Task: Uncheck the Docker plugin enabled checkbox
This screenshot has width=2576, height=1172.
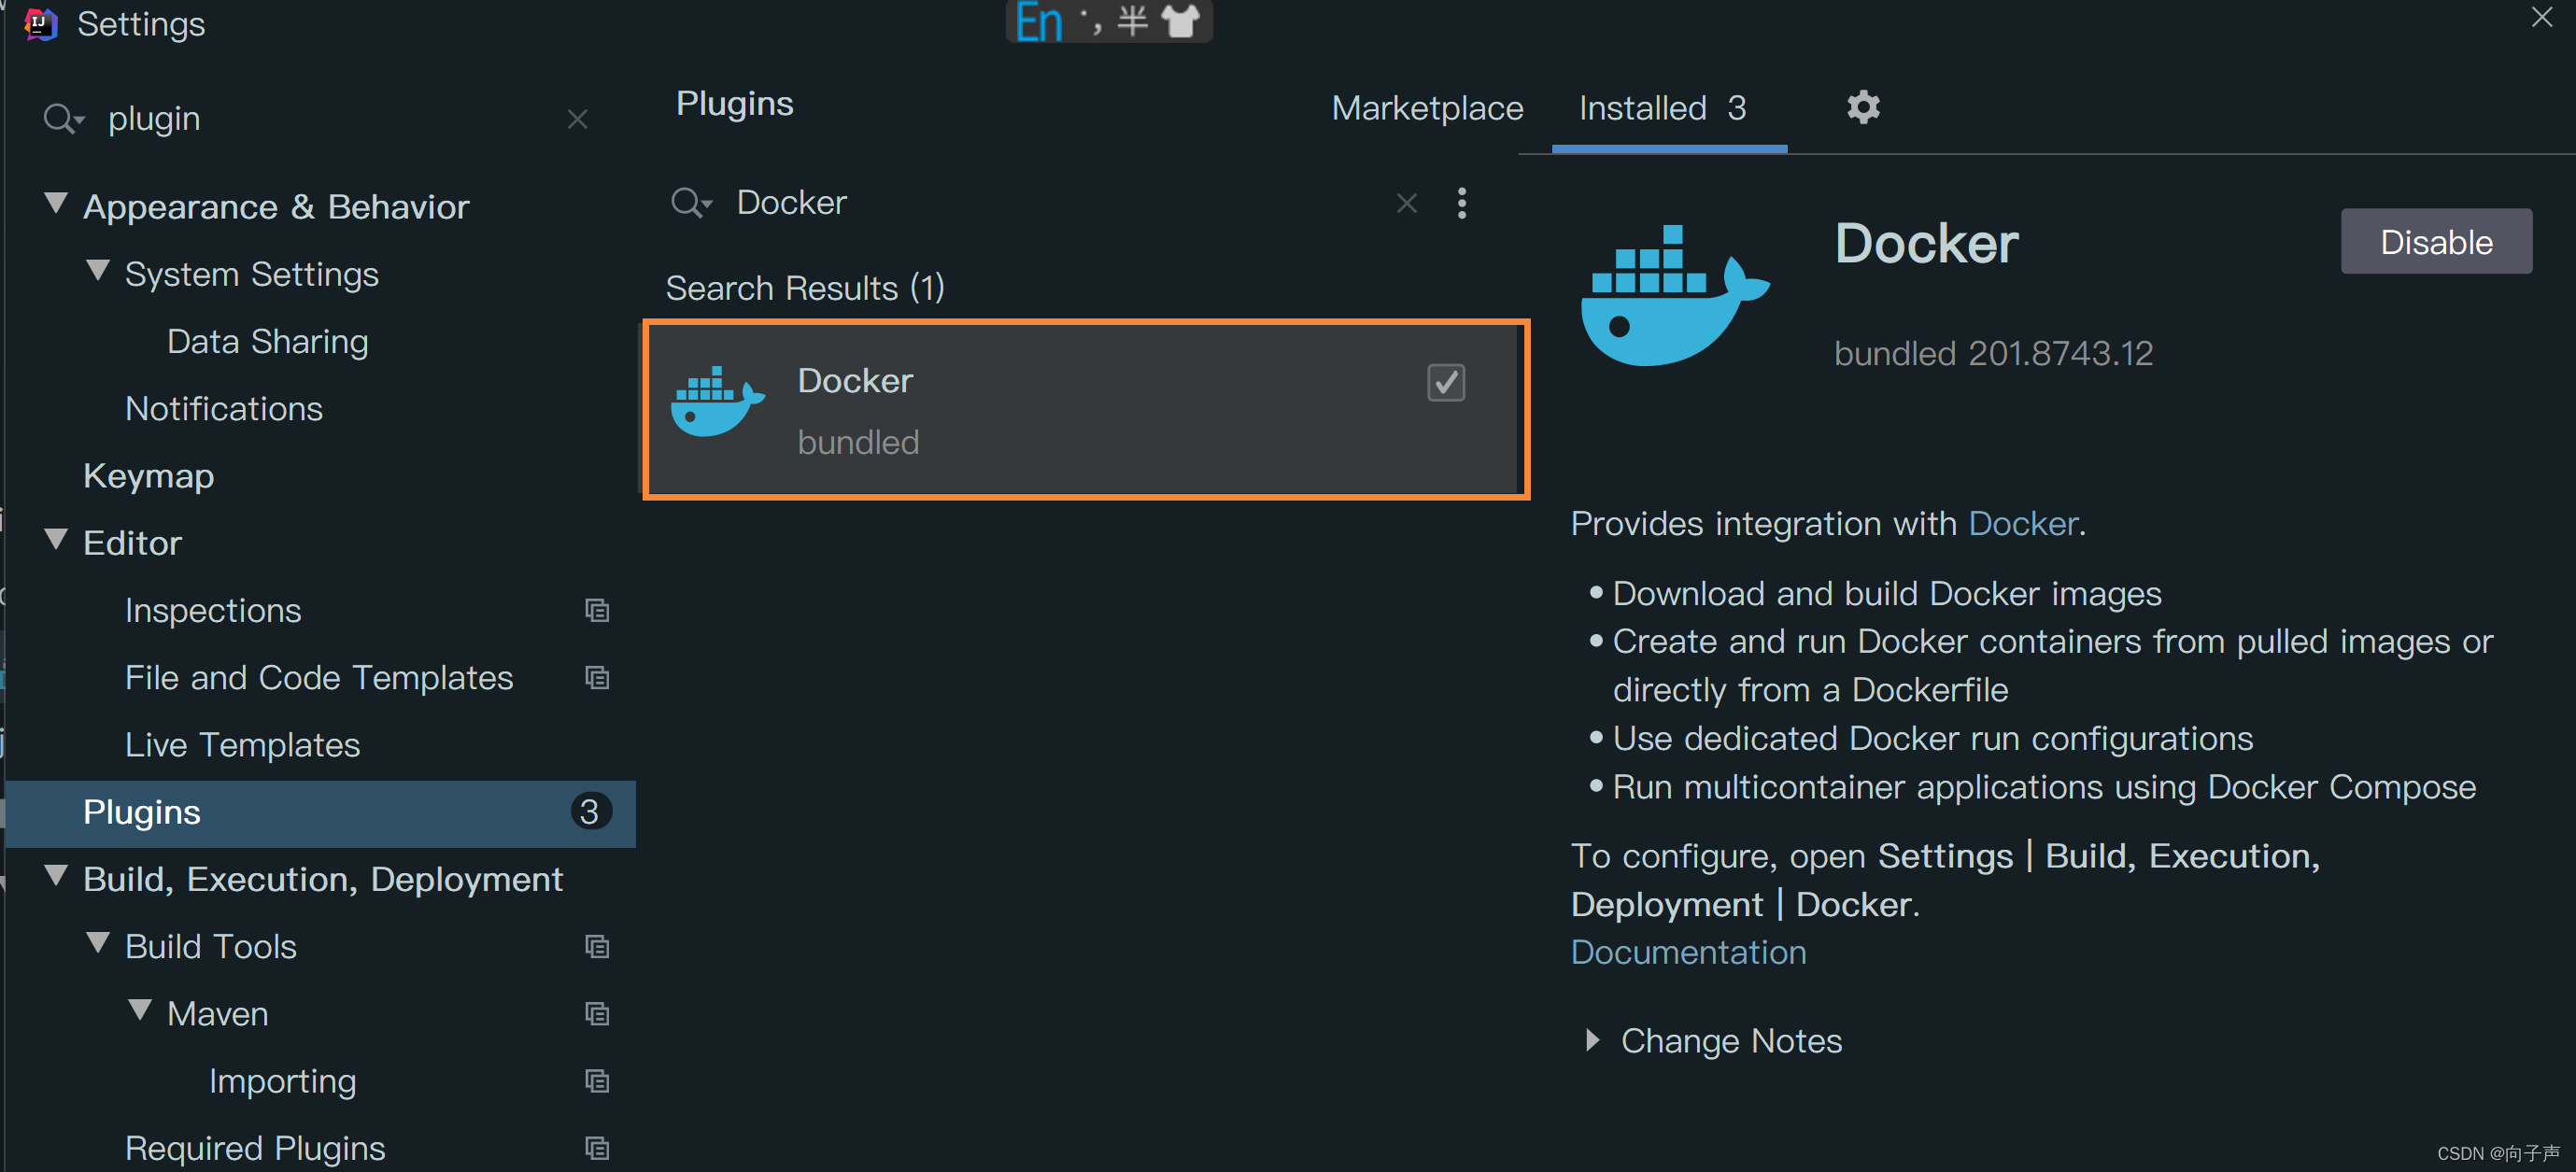Action: click(x=1445, y=382)
